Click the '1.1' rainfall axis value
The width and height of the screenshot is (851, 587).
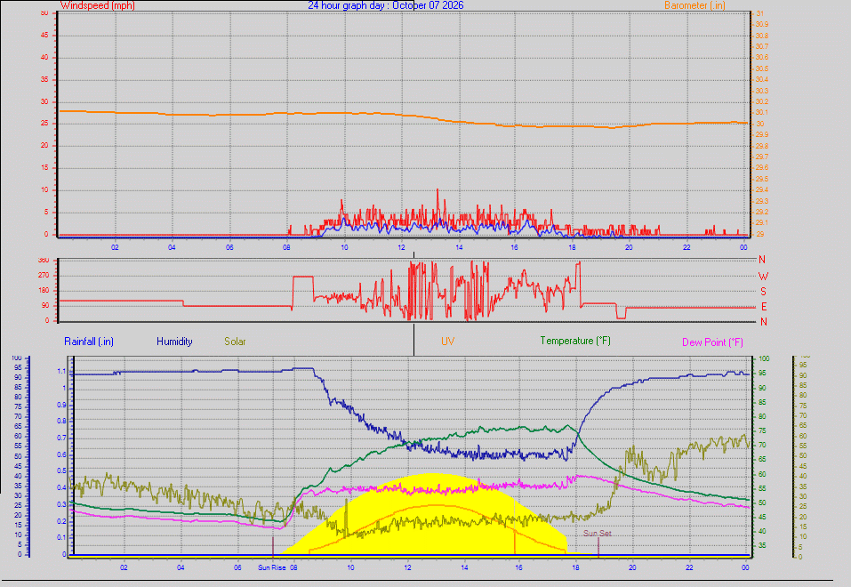tap(61, 372)
